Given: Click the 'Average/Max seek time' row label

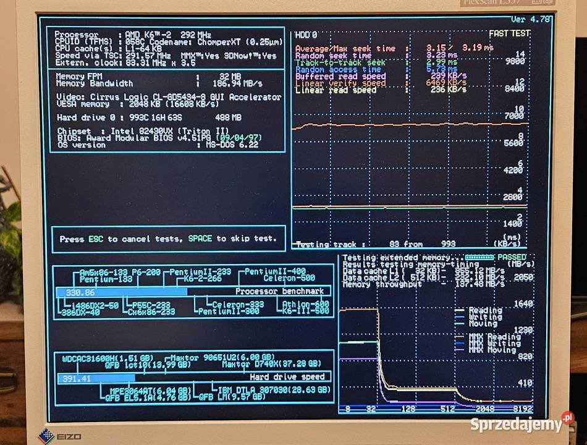Looking at the screenshot, I should [x=345, y=49].
